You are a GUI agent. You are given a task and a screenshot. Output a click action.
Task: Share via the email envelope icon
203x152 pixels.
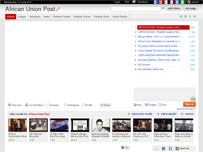157,148
